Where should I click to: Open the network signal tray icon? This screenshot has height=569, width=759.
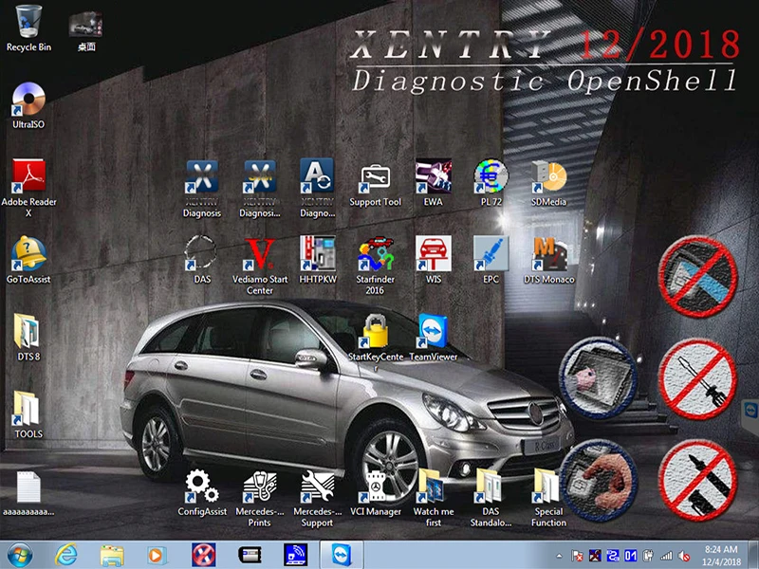coord(667,556)
